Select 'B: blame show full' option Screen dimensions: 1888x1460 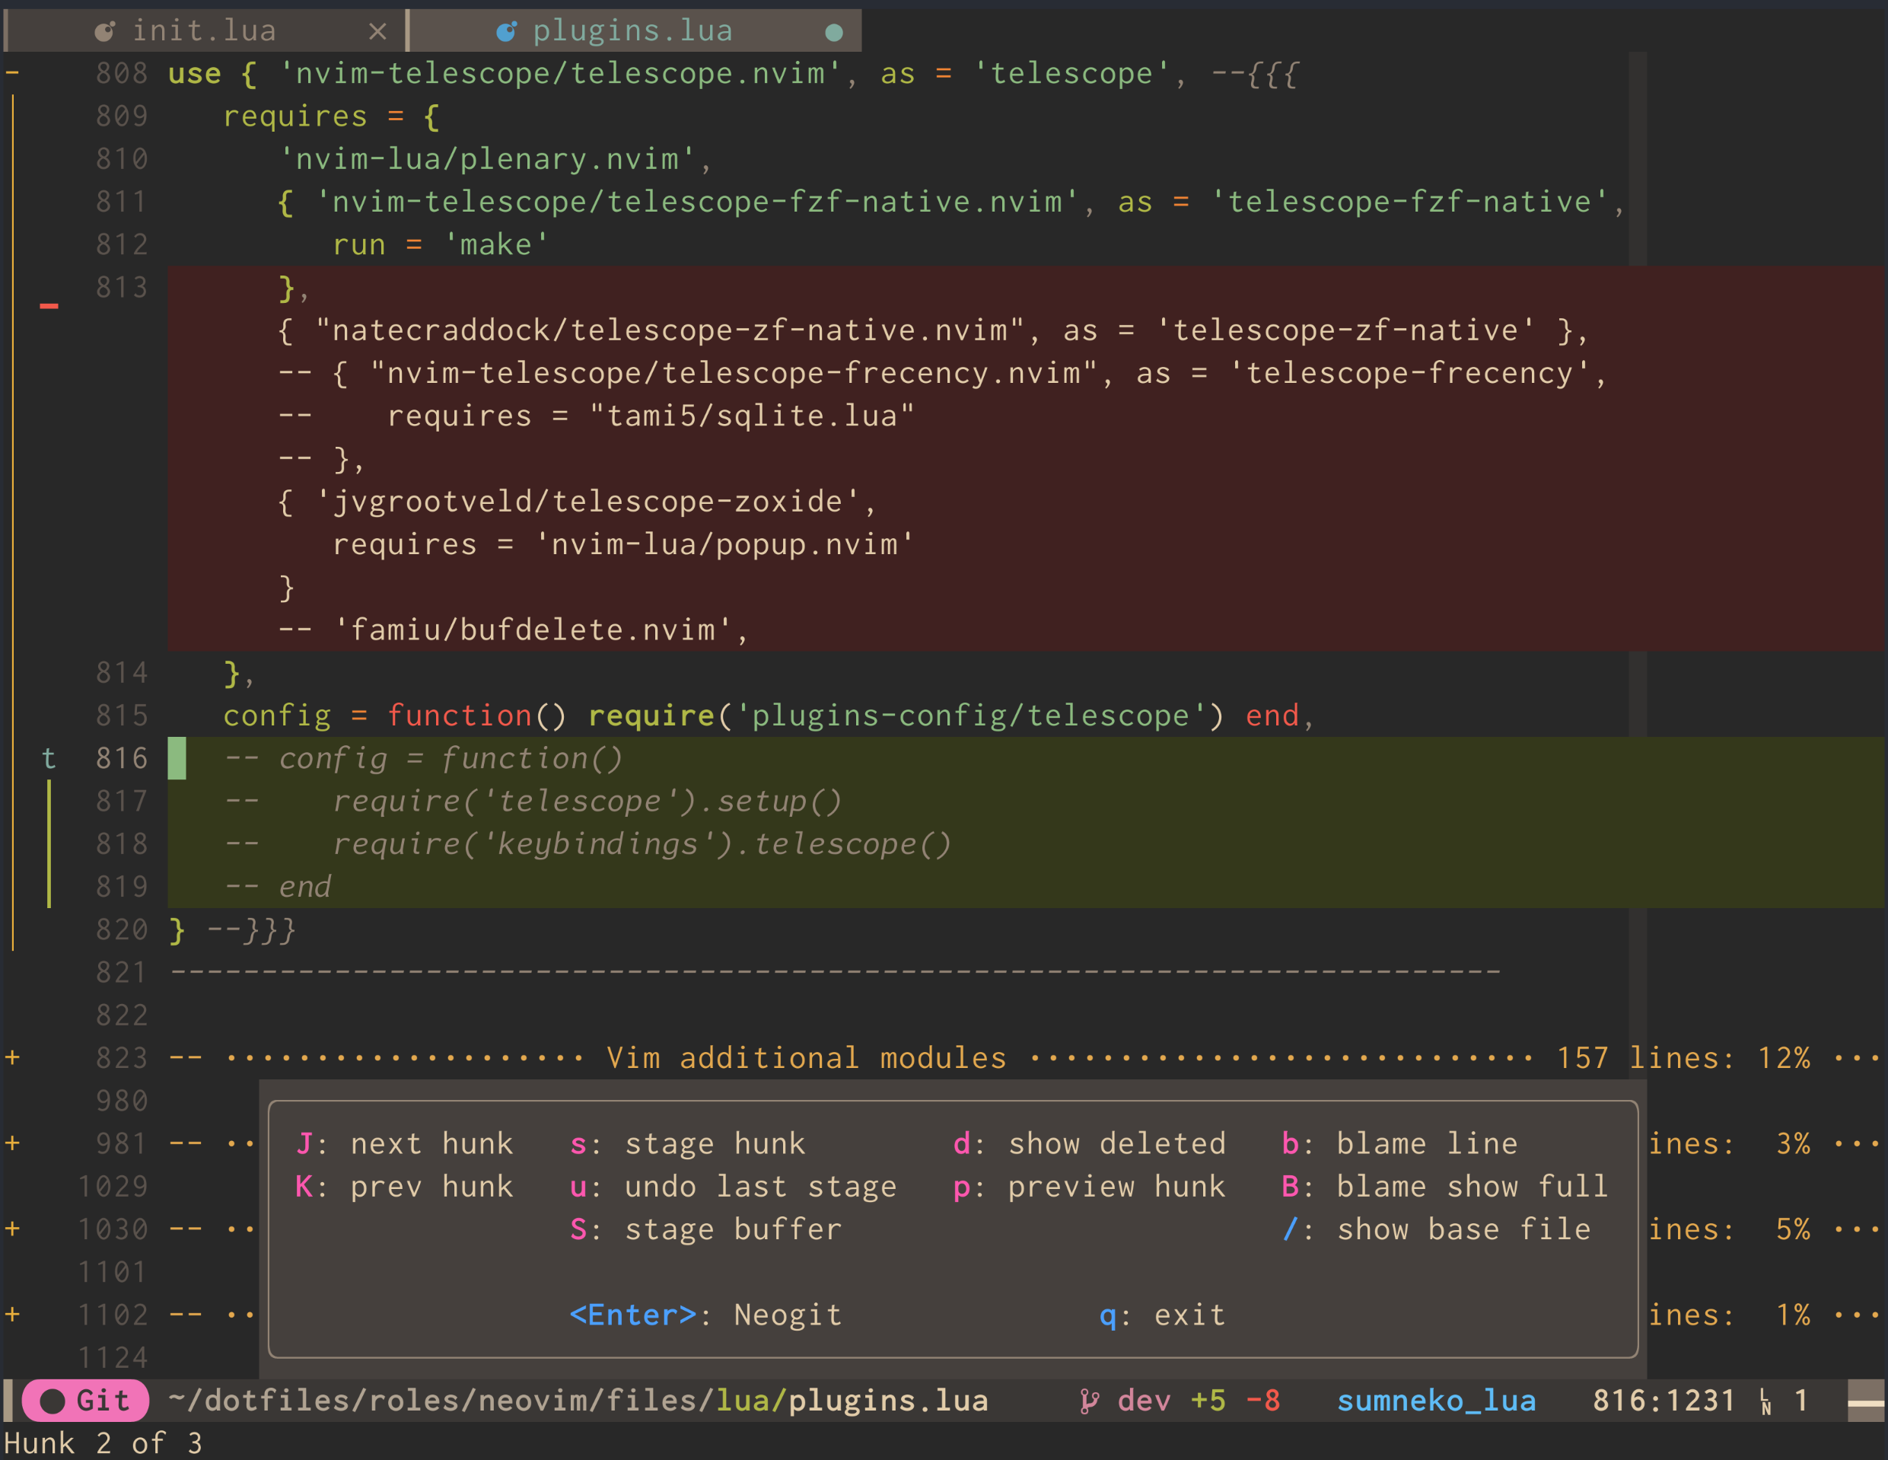click(x=1445, y=1186)
